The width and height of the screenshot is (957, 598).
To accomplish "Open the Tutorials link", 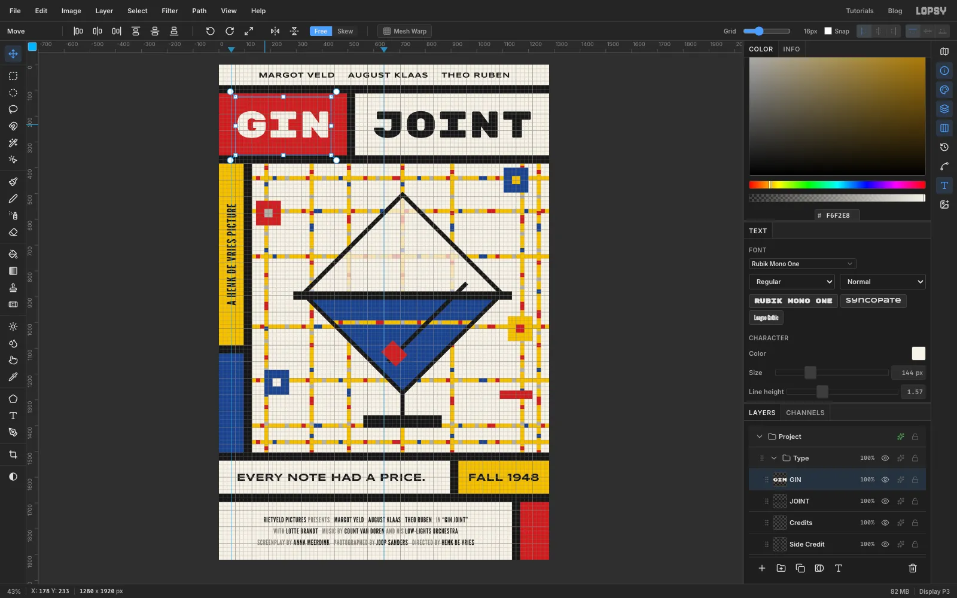I will (860, 11).
